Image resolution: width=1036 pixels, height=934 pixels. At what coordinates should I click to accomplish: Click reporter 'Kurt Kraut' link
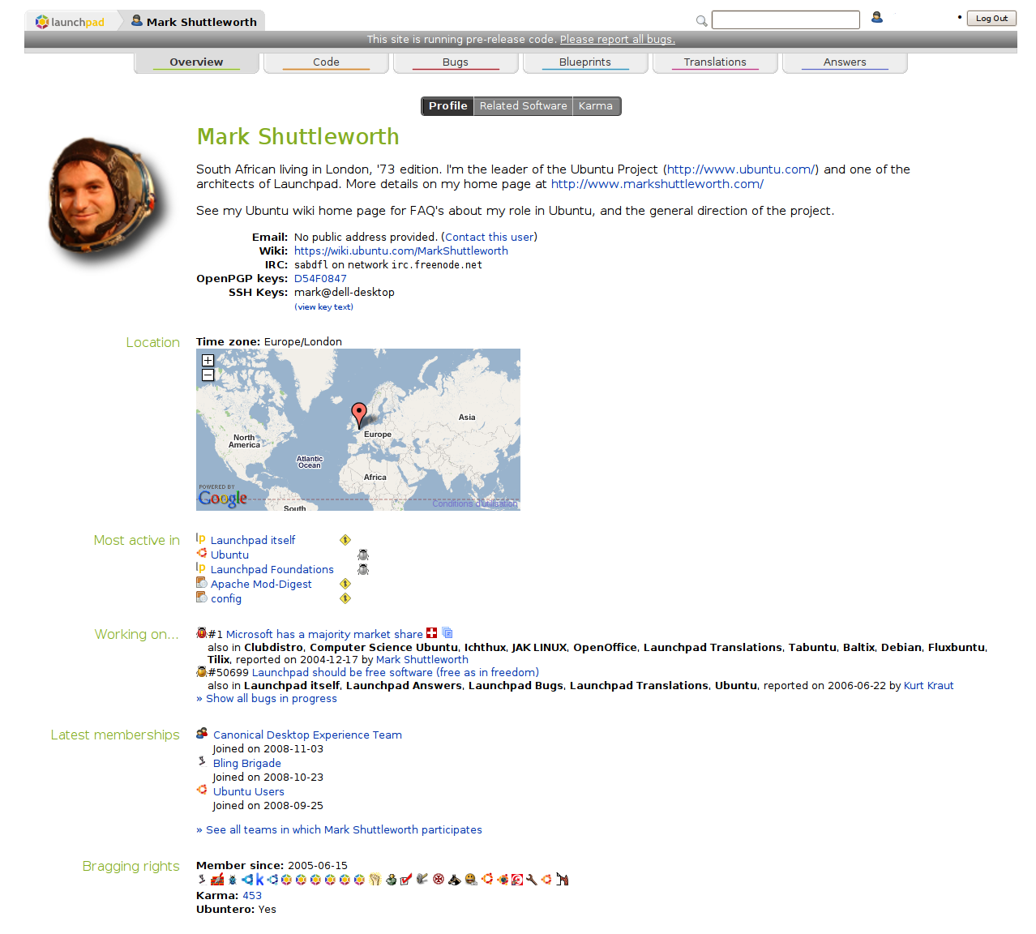pos(928,686)
